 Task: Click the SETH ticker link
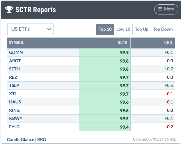pyautogui.click(x=15, y=69)
